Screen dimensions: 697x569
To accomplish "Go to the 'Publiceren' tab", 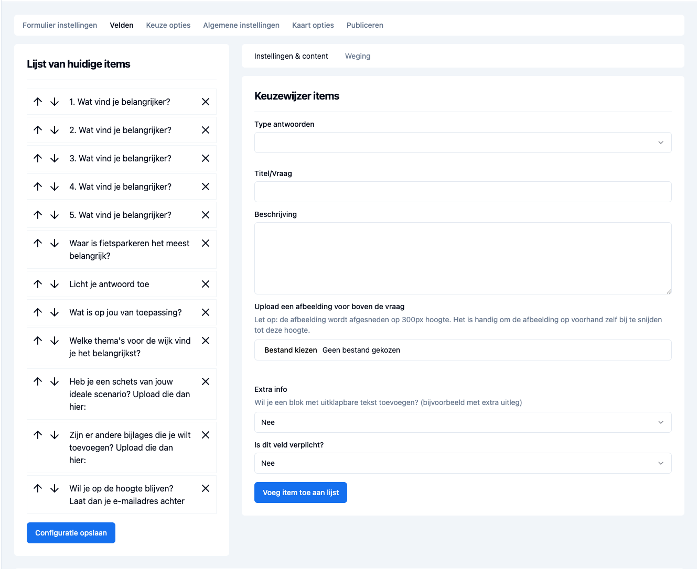I will coord(364,25).
